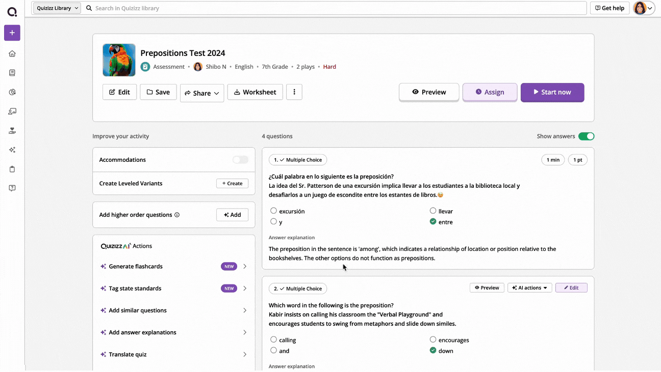The width and height of the screenshot is (661, 372).
Task: Click Create next to Create Leveled Variants
Action: (x=232, y=183)
